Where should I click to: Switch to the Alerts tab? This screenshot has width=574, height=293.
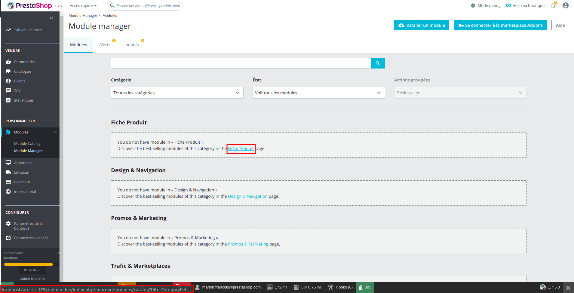point(104,44)
